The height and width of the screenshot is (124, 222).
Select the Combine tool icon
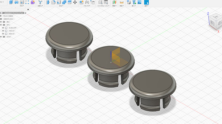coord(64,2)
